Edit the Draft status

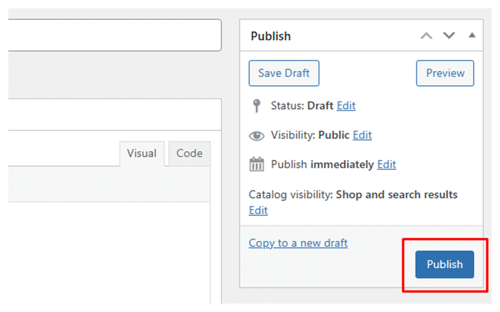[346, 106]
